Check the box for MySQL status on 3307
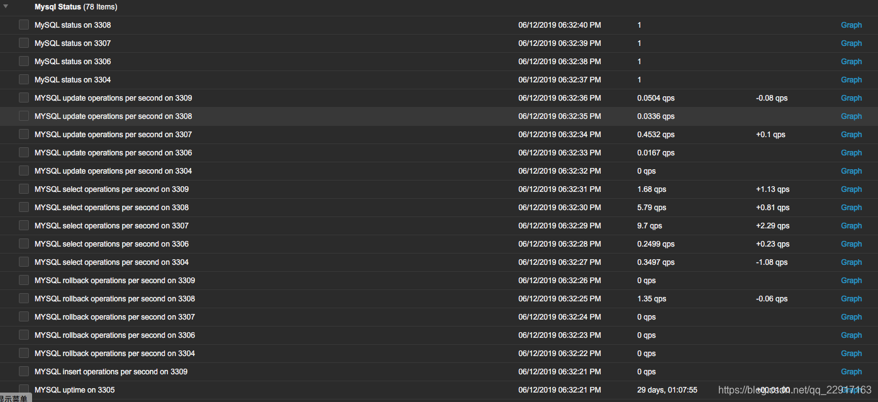This screenshot has height=402, width=878. point(24,43)
